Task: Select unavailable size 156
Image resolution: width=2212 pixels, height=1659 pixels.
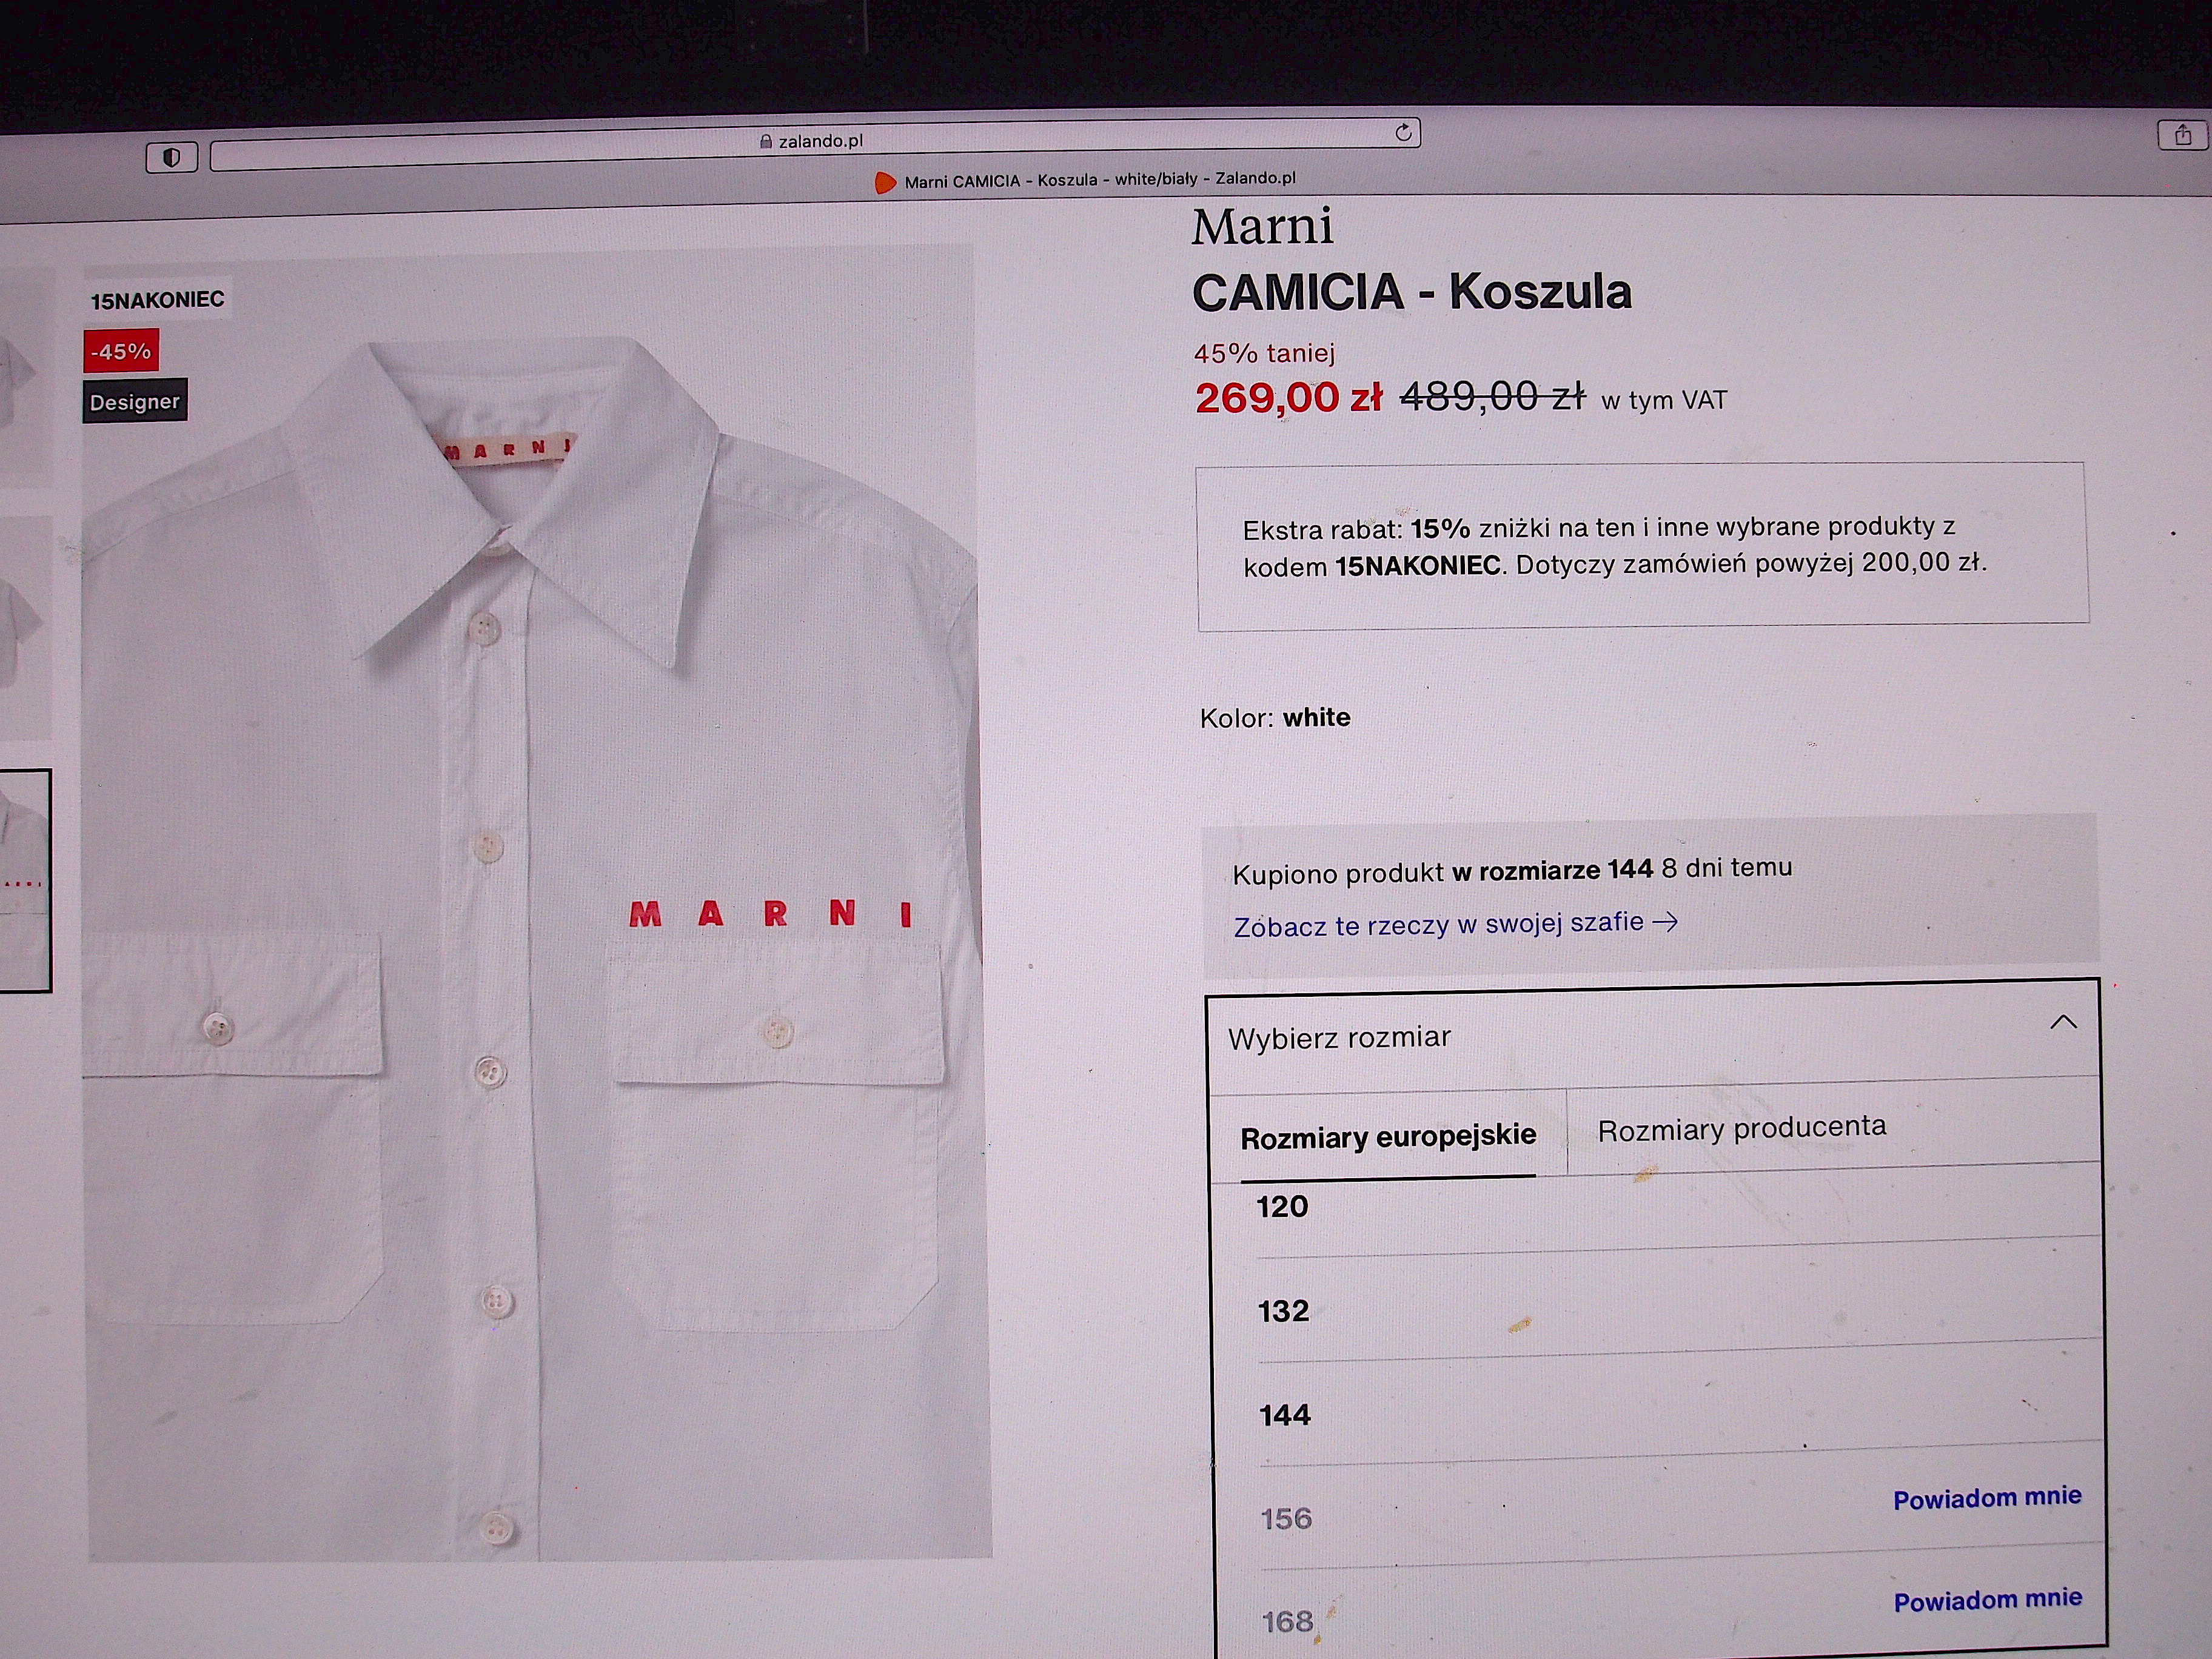Action: 1286,1519
